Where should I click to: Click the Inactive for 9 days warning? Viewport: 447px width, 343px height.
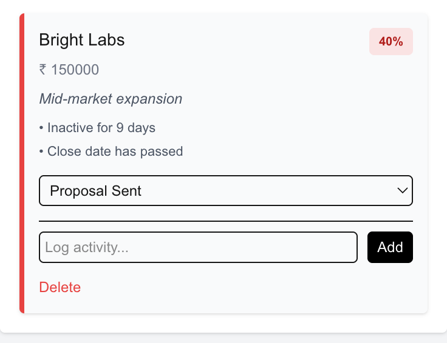pos(101,128)
